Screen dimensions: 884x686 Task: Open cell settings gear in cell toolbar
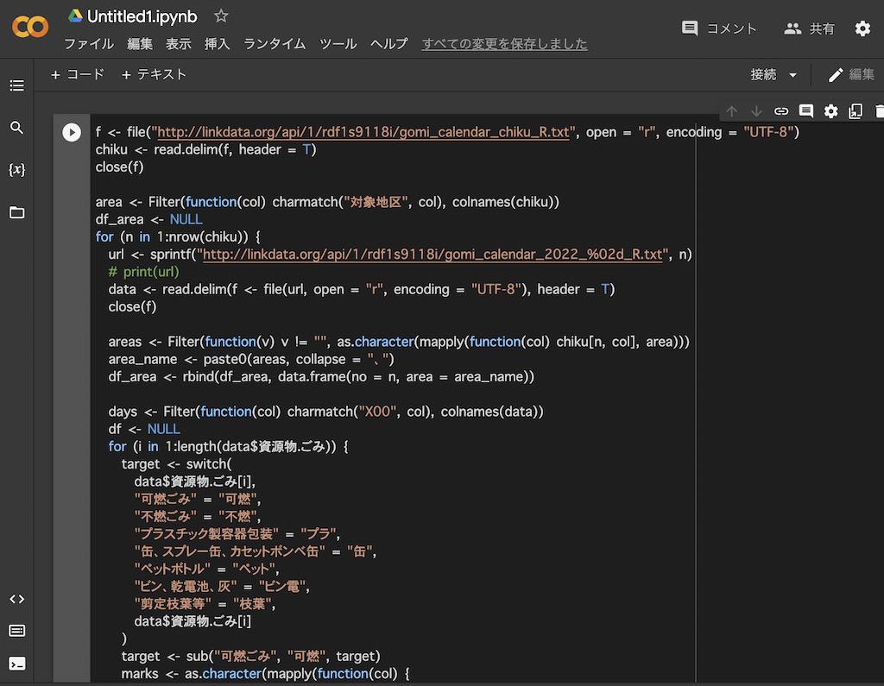[x=831, y=111]
